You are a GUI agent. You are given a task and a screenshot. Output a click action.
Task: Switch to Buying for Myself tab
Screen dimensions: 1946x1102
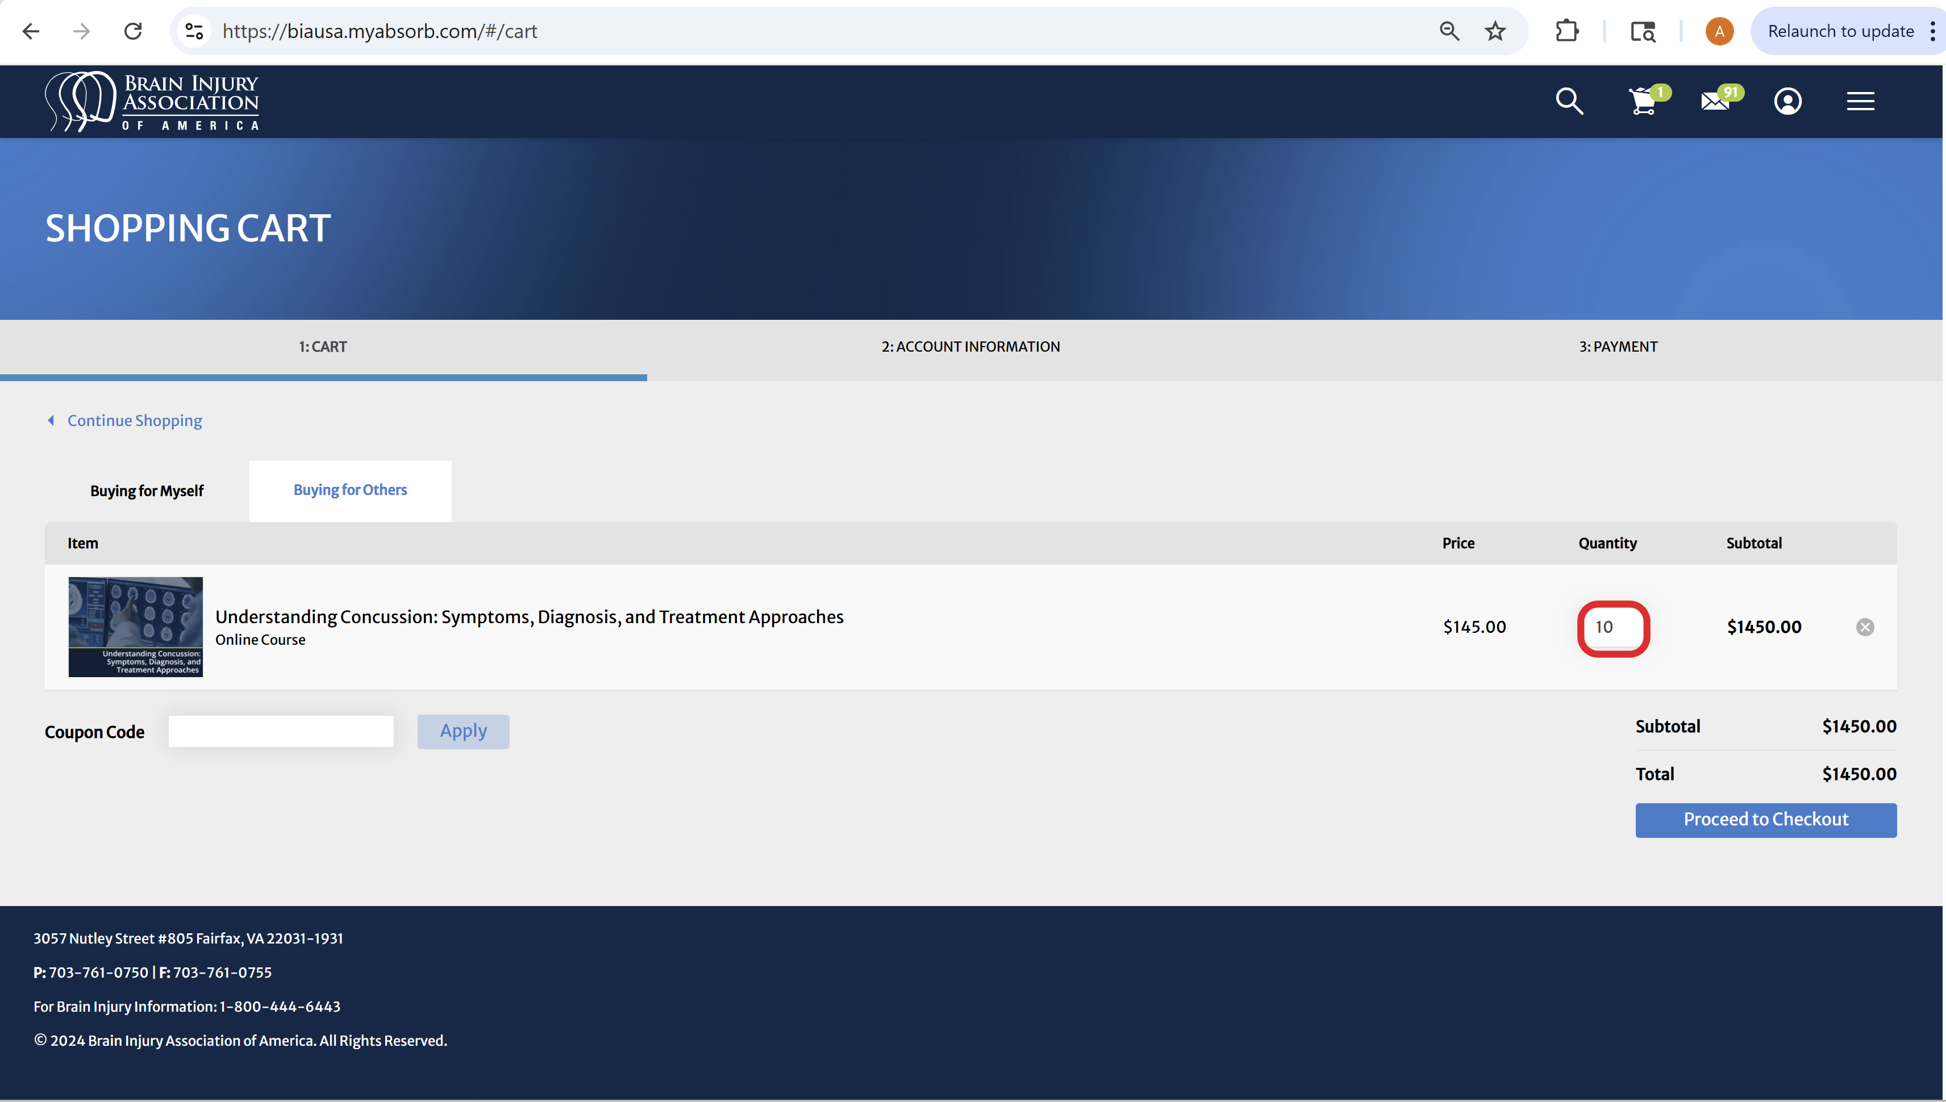click(x=147, y=490)
